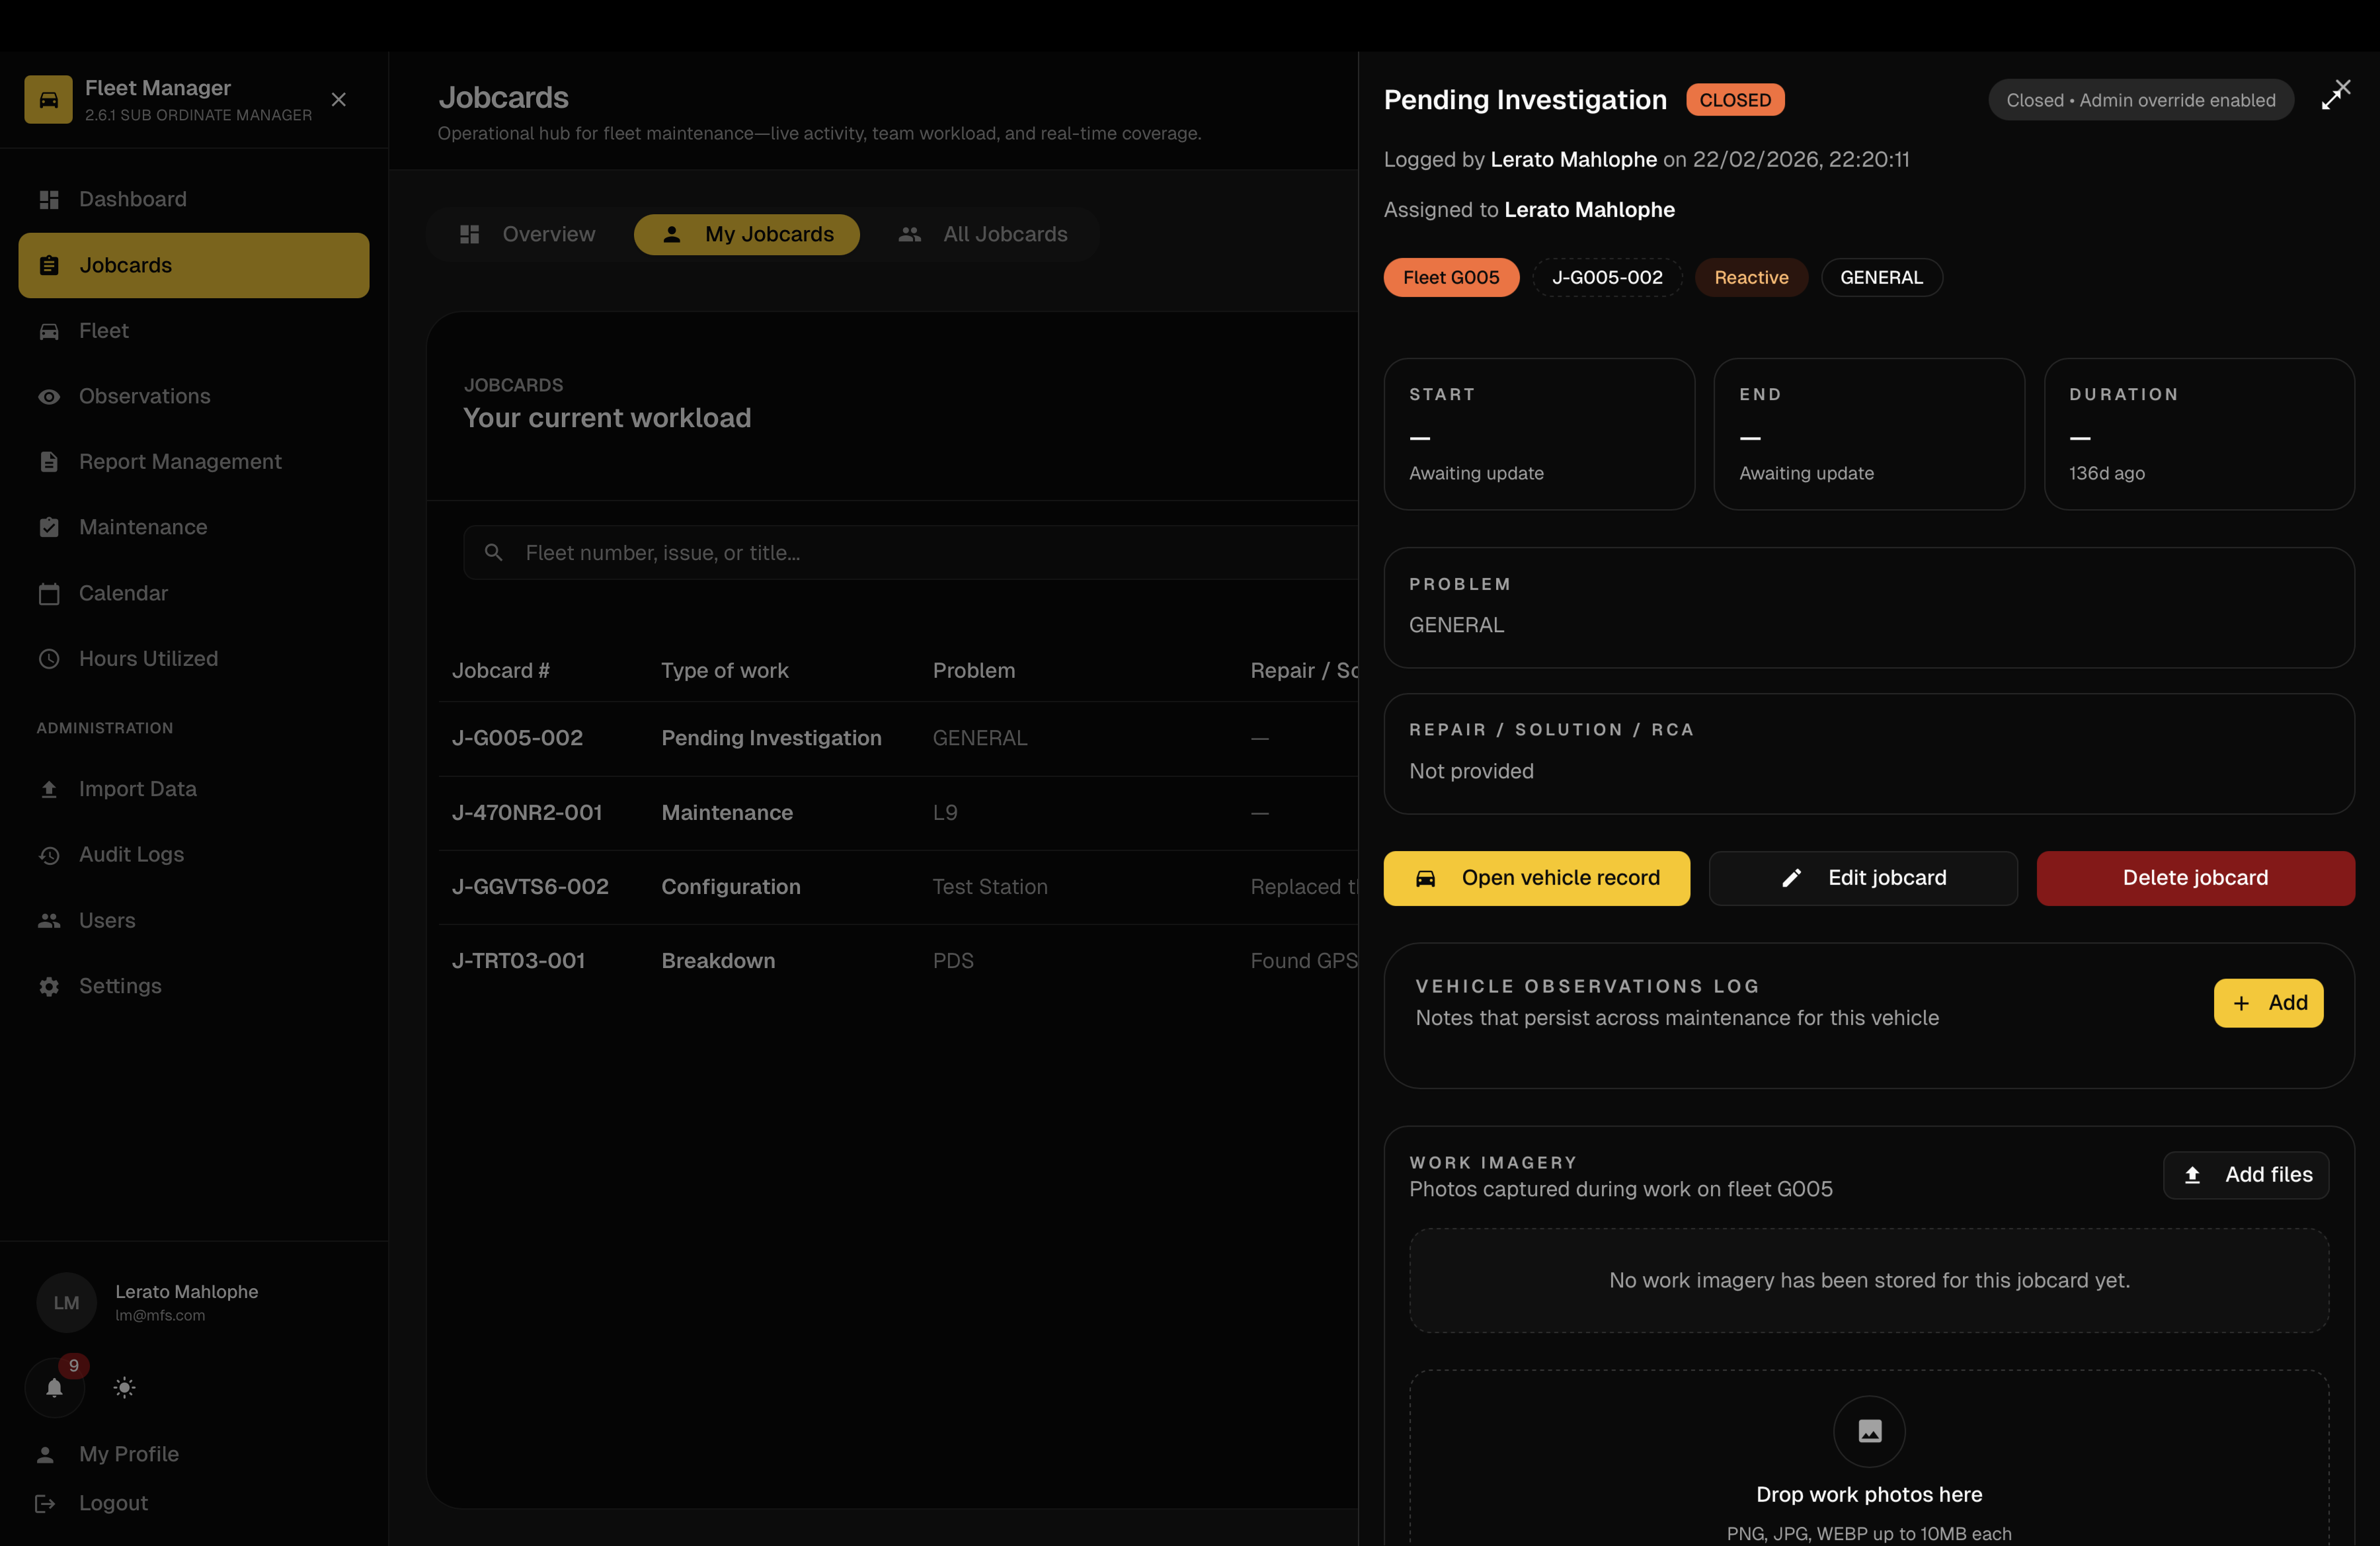This screenshot has height=1546, width=2380.
Task: Click the PDS problem cell
Action: point(953,961)
